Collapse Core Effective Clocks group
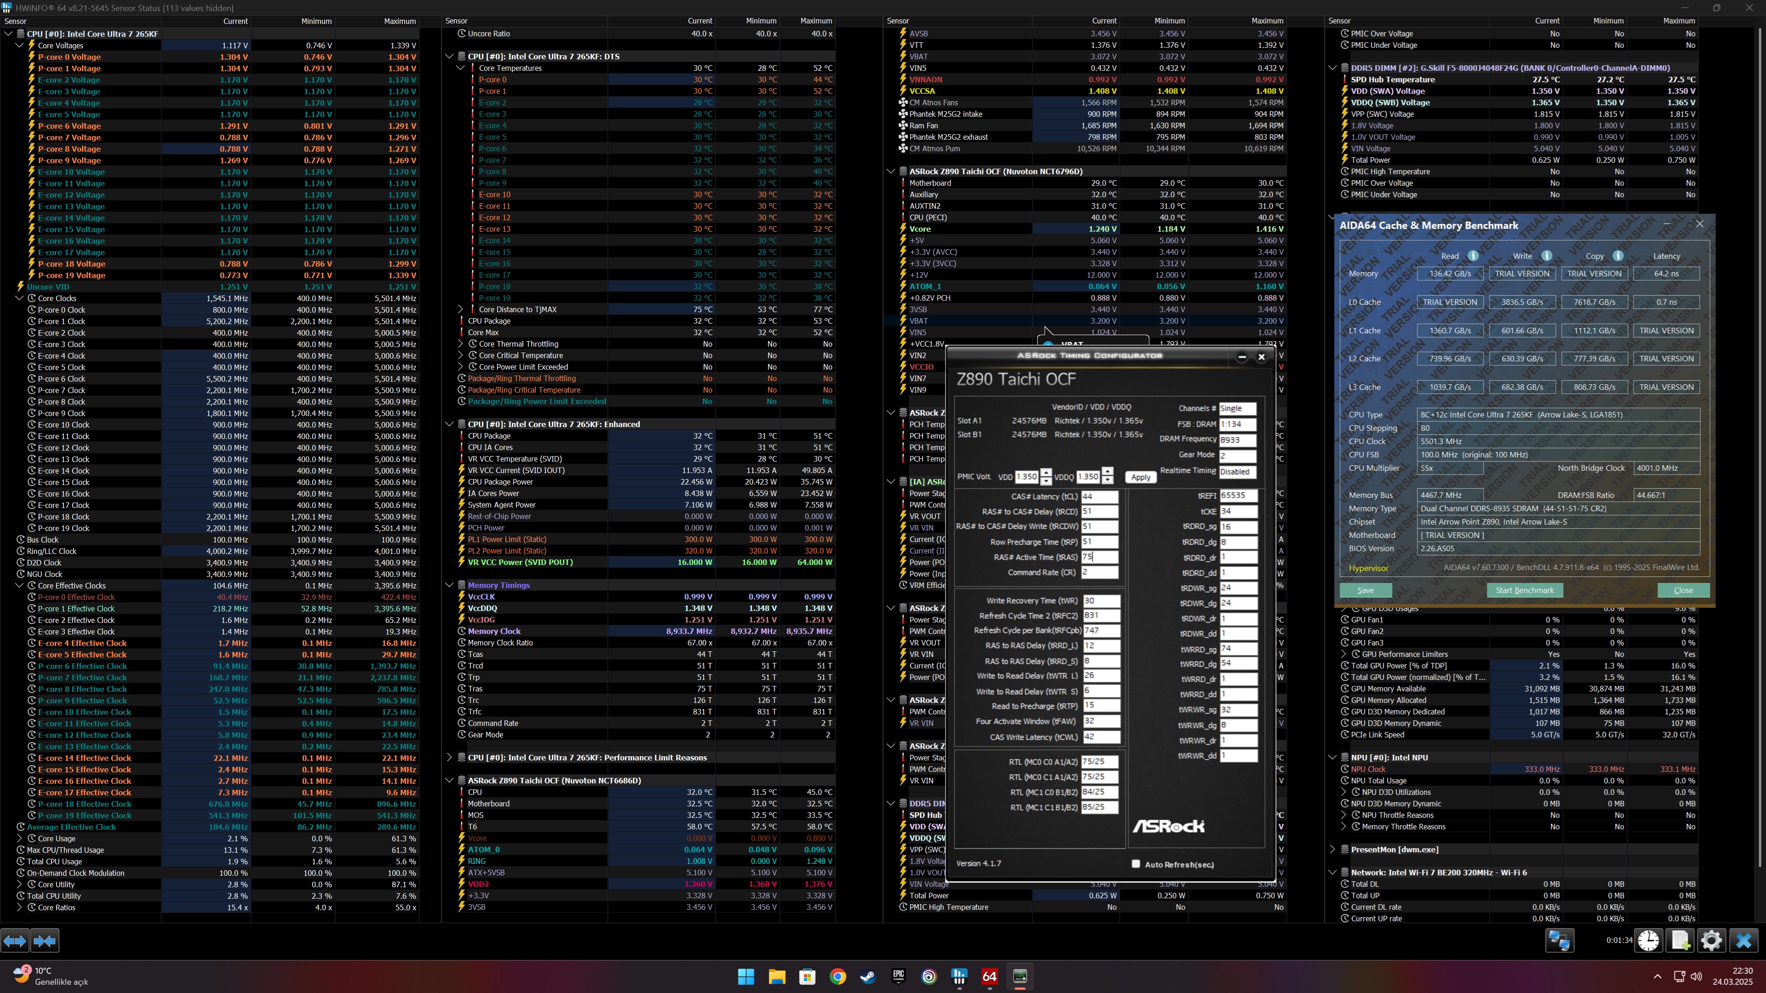Image resolution: width=1766 pixels, height=993 pixels. tap(19, 585)
